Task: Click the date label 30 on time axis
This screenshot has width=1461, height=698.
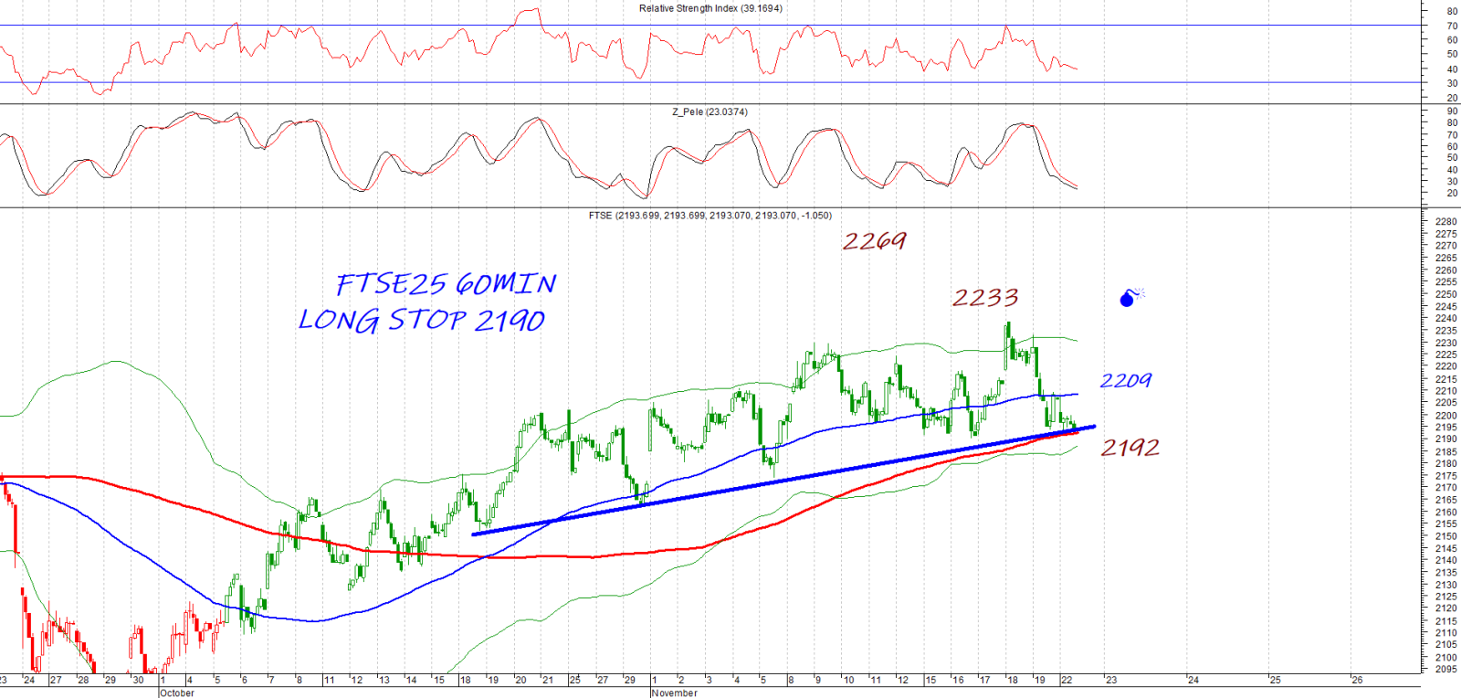Action: coord(139,680)
